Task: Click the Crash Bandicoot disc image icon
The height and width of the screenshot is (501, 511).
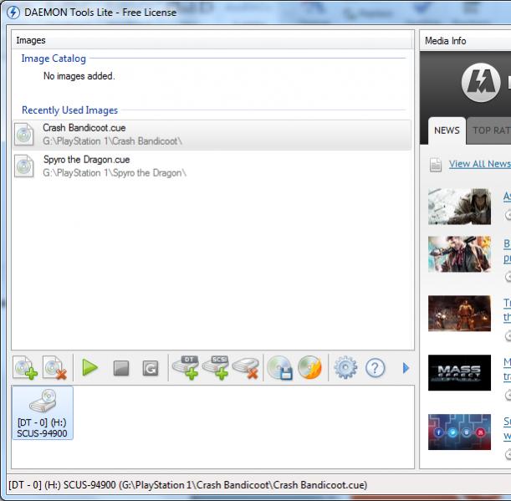Action: pyautogui.click(x=23, y=134)
